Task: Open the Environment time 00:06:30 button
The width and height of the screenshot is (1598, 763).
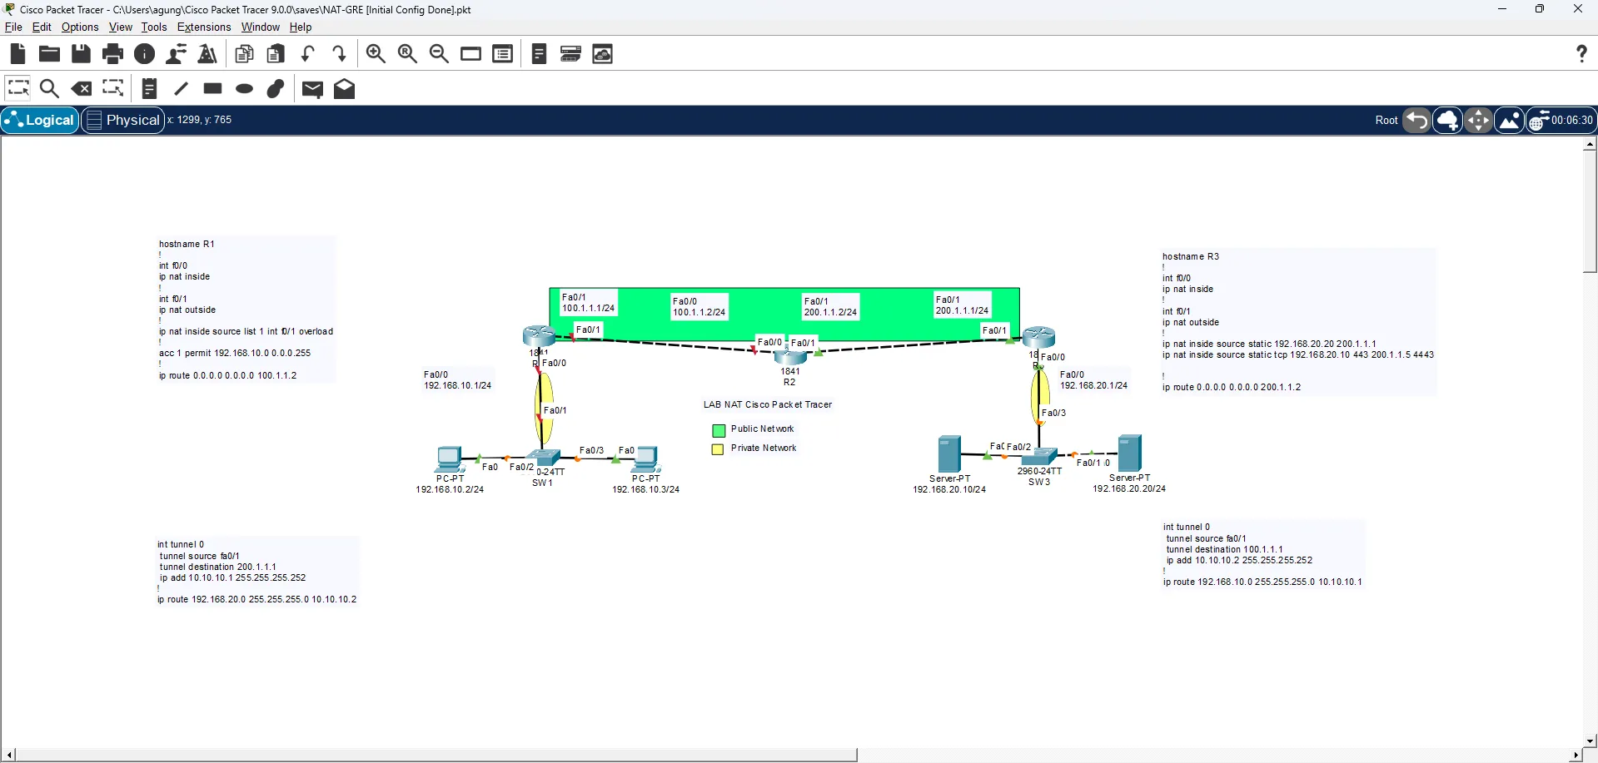Action: coord(1561,121)
